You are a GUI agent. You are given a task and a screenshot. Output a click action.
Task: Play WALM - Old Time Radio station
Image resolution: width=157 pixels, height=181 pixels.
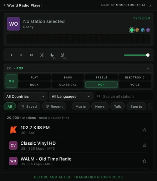78,161
